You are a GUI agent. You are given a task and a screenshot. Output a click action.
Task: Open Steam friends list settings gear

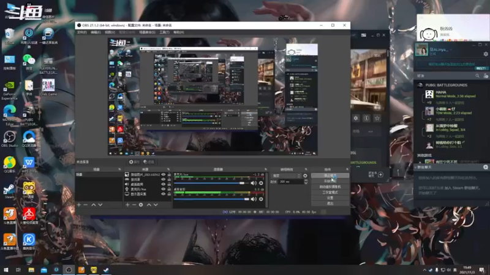point(486,54)
